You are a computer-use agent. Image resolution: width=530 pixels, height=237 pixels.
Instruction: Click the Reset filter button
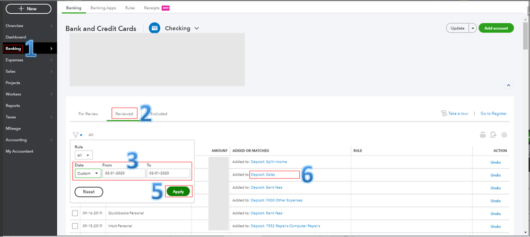89,192
